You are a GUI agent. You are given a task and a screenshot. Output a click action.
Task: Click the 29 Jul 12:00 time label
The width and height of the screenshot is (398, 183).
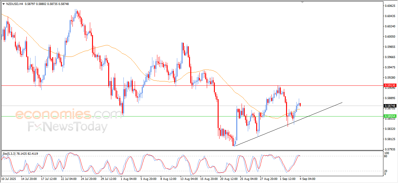[x=109, y=179]
